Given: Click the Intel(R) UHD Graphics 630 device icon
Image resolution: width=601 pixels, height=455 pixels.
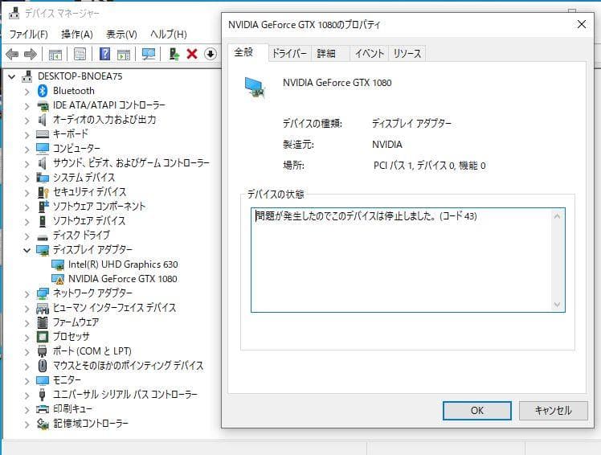Looking at the screenshot, I should [58, 264].
